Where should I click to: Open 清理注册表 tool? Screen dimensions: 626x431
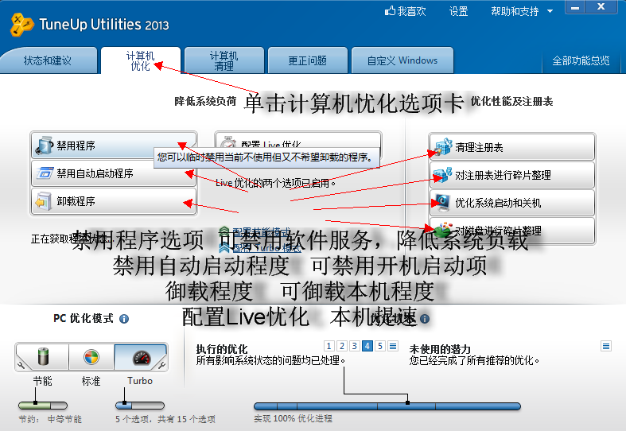511,147
